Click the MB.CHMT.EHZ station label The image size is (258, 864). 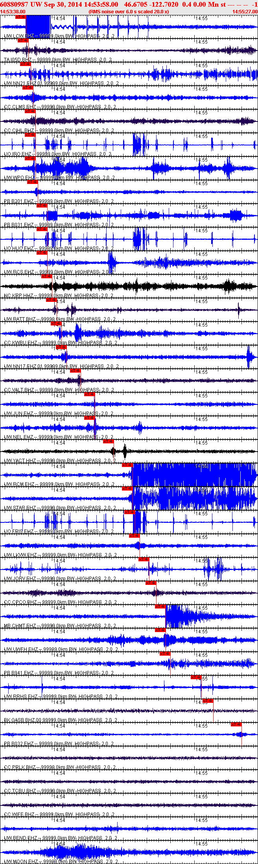(x=60, y=626)
